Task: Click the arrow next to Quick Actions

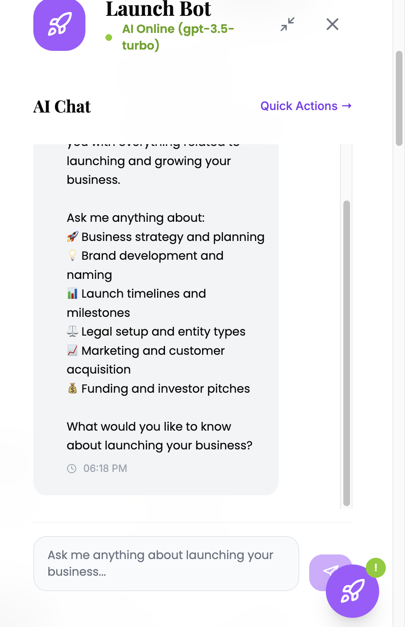Action: (x=347, y=106)
